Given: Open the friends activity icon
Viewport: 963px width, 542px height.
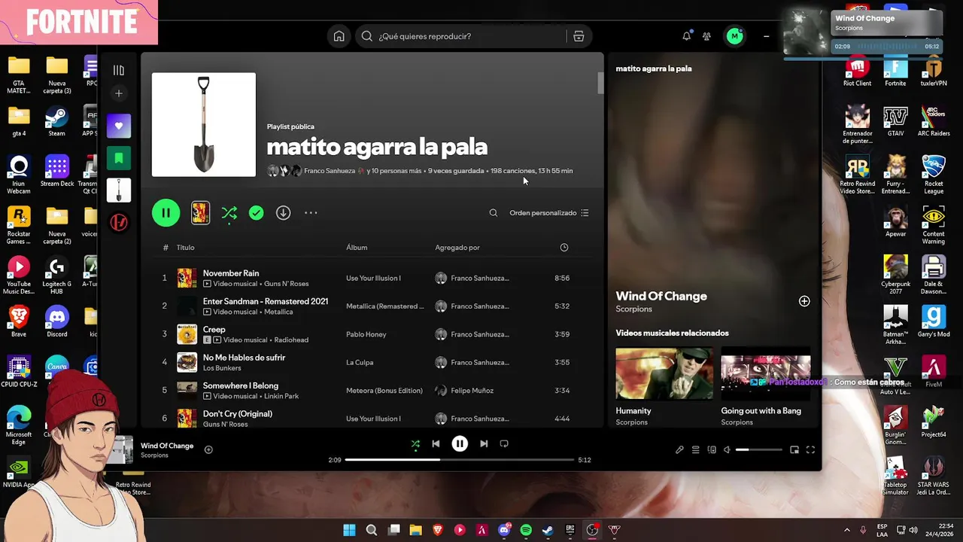Looking at the screenshot, I should coord(706,36).
